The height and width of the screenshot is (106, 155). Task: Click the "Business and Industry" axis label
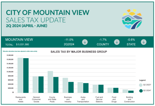[x=68, y=99]
